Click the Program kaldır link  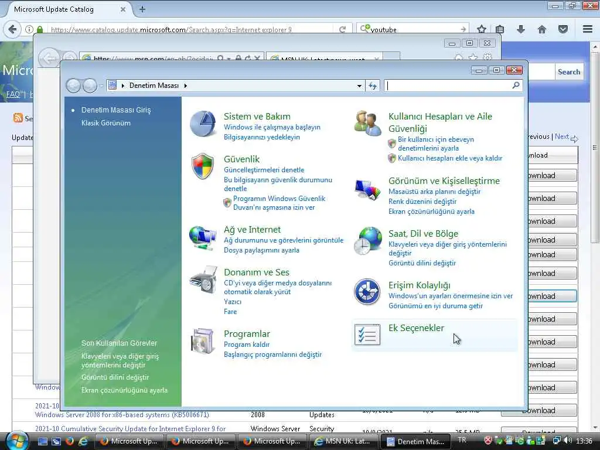click(247, 345)
